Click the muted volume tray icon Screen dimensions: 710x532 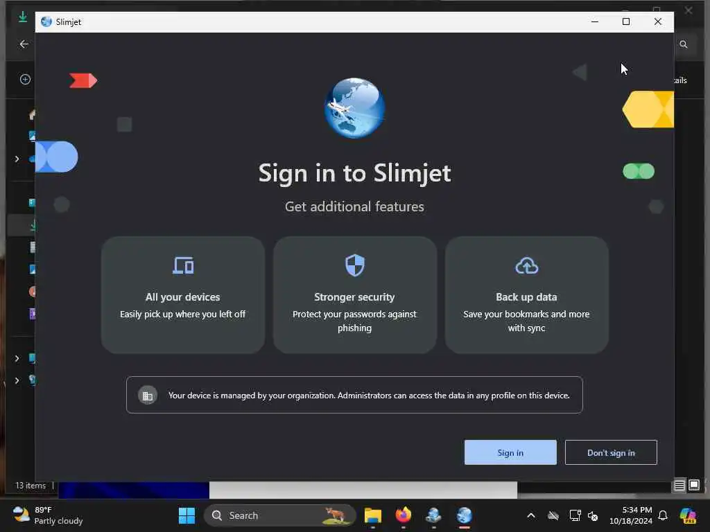(x=593, y=515)
